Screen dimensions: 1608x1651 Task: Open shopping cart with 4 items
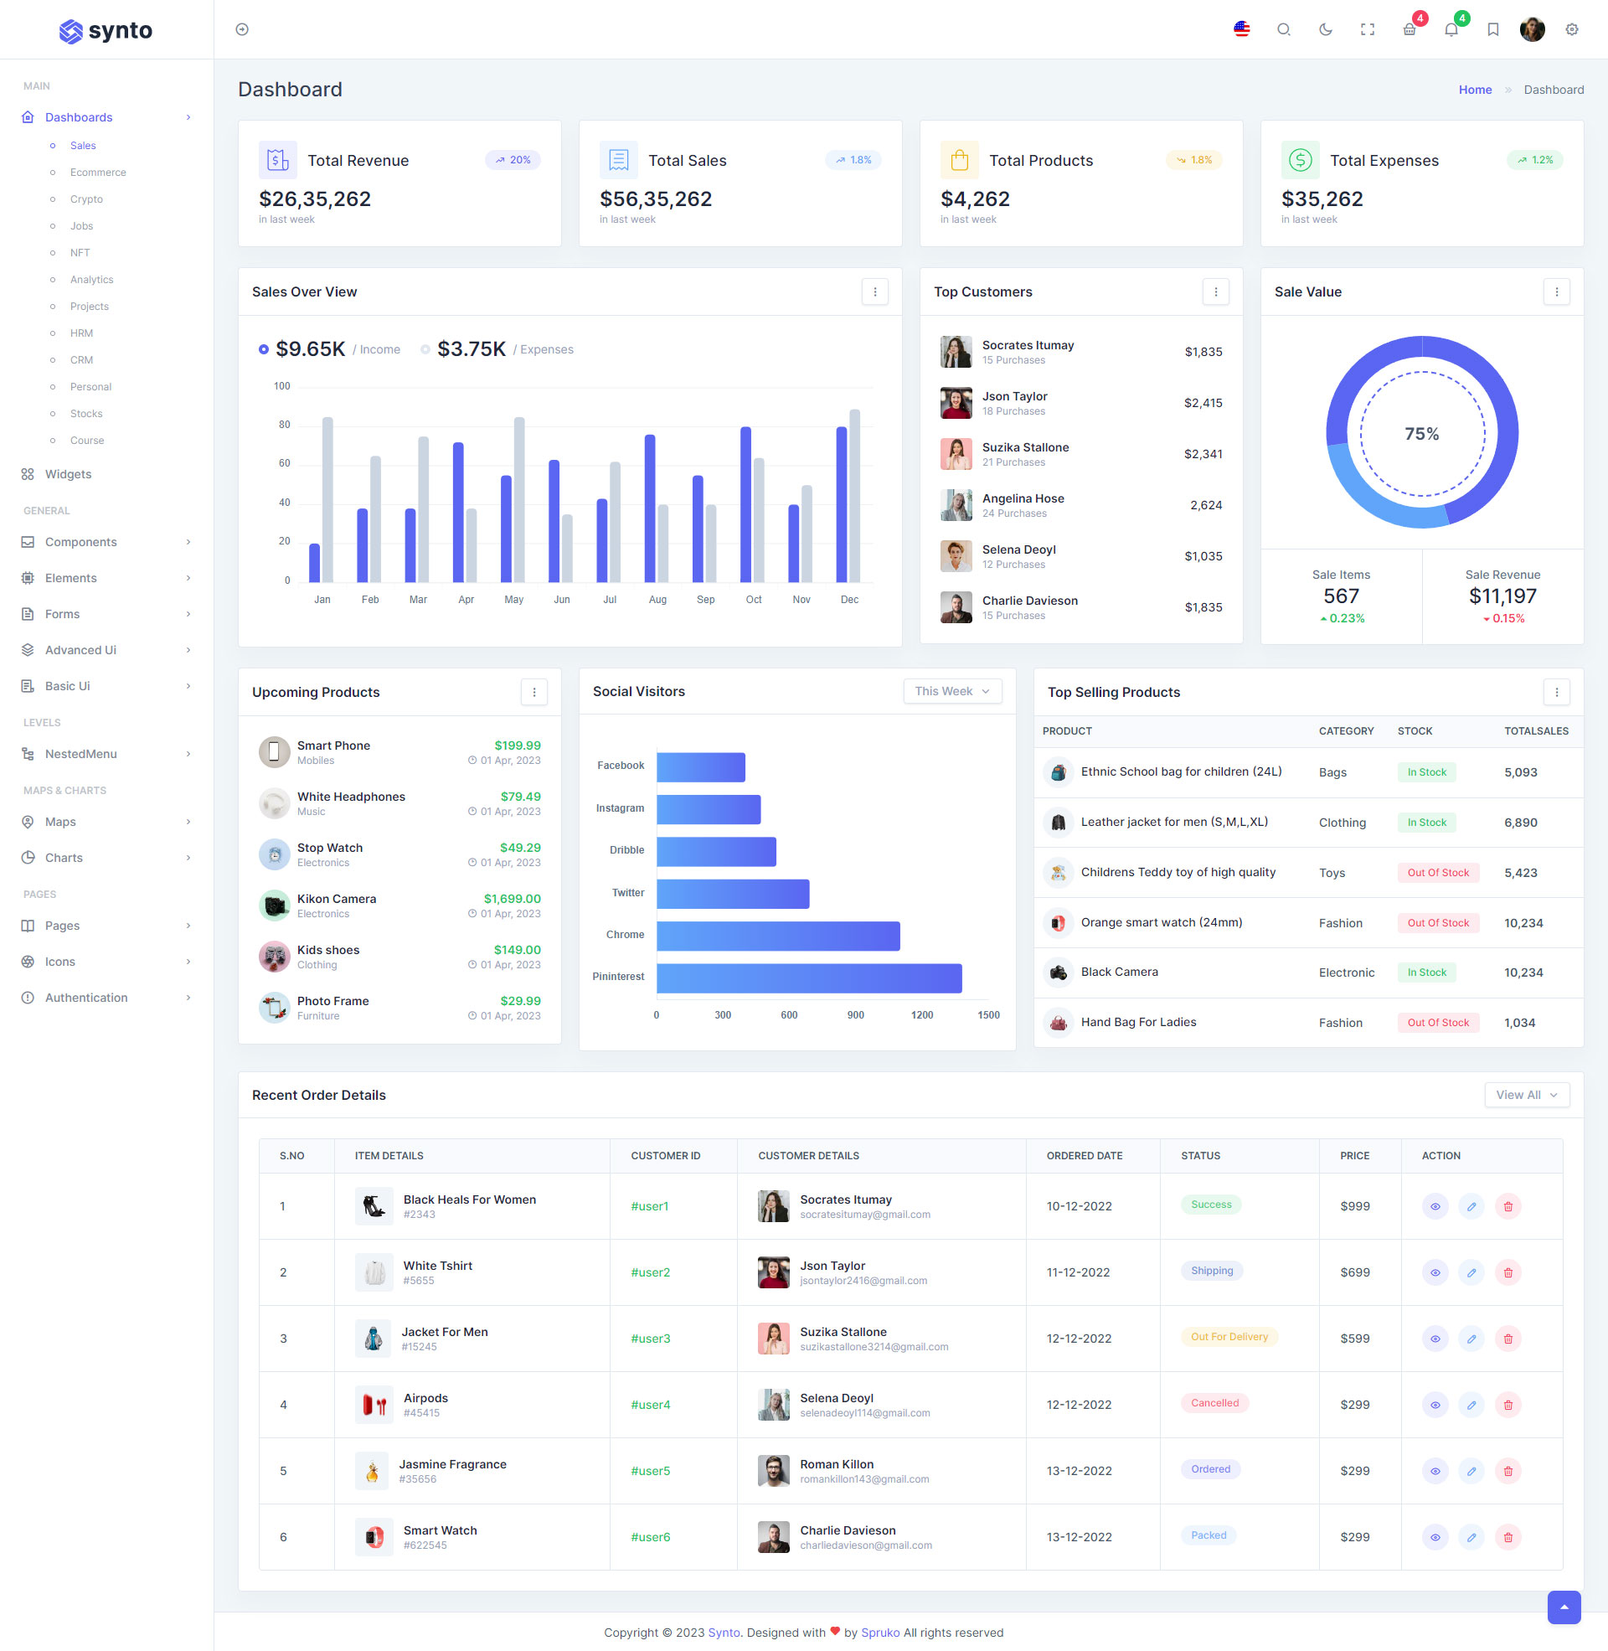1409,29
